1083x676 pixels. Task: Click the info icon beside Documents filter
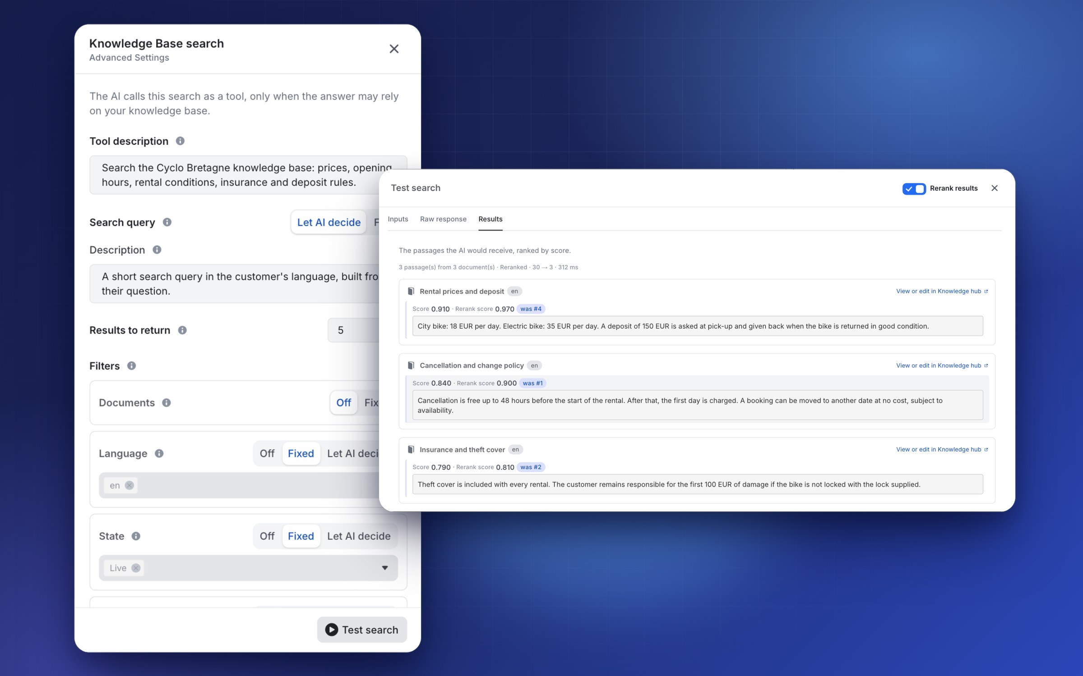click(x=167, y=403)
